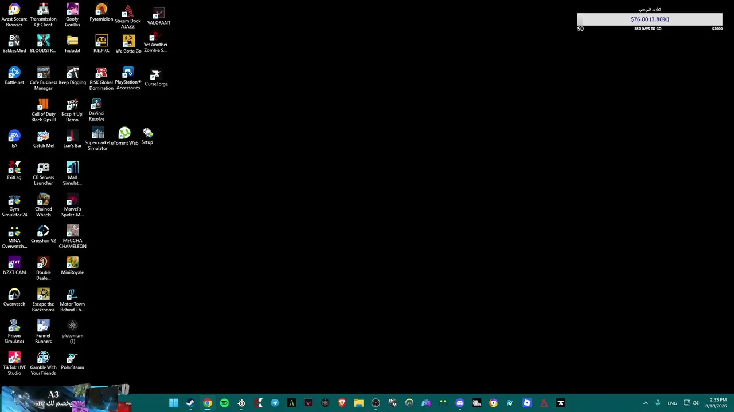Select the NZXT CAM desktop shortcut
This screenshot has height=412, width=734.
pyautogui.click(x=14, y=266)
